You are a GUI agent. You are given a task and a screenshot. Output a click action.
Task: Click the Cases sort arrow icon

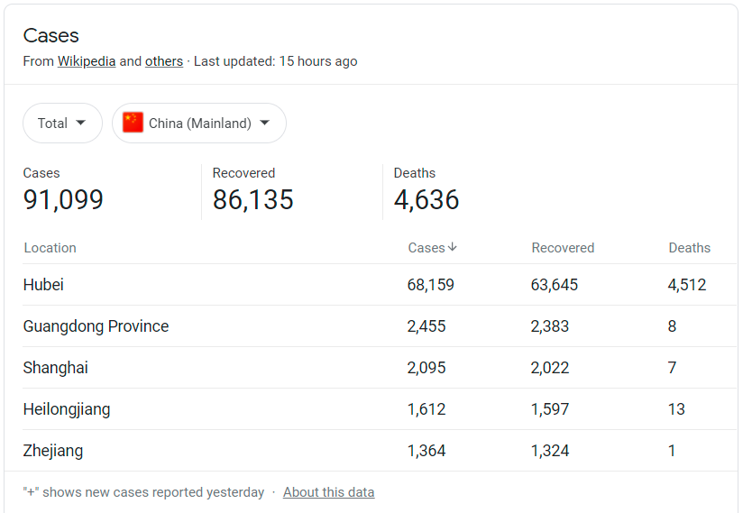(x=453, y=247)
